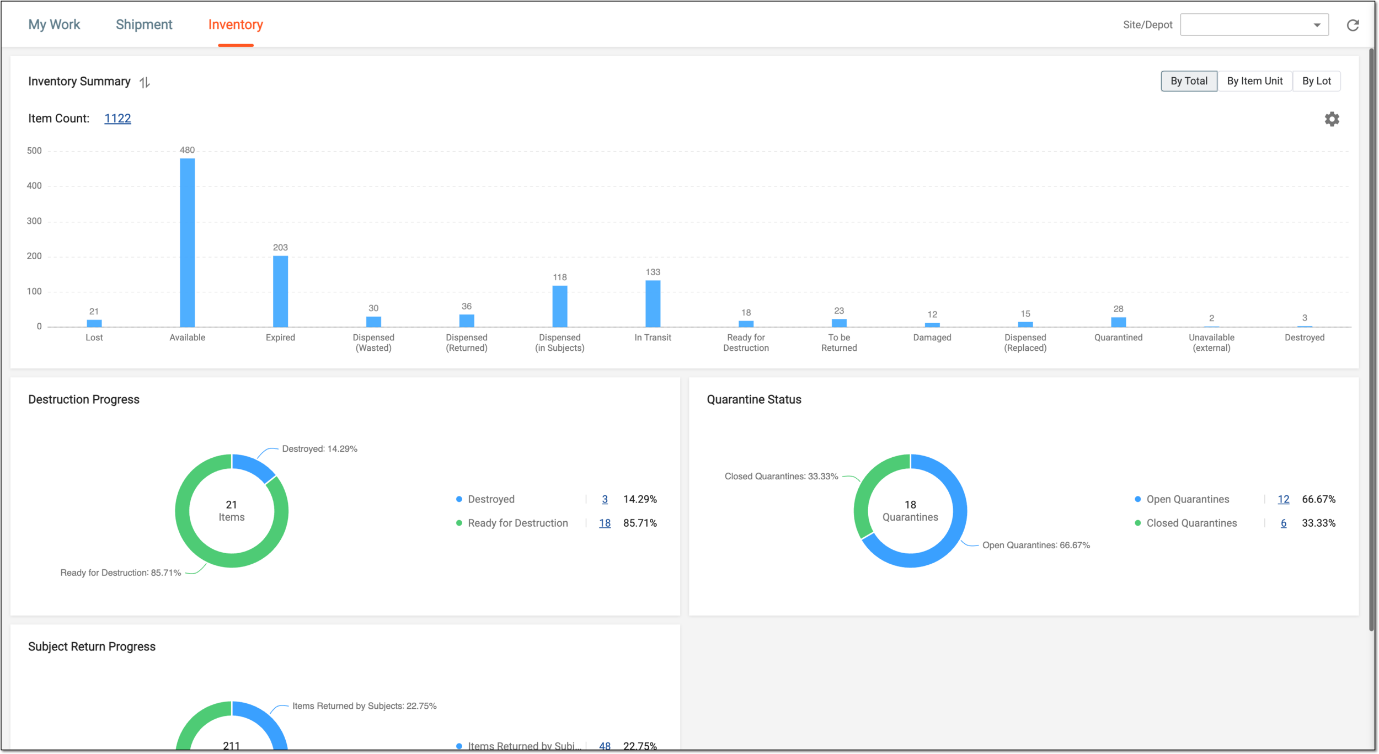Click the 'Items Returned by Subjects: 22.75%' callout
Image resolution: width=1379 pixels, height=754 pixels.
coord(364,706)
